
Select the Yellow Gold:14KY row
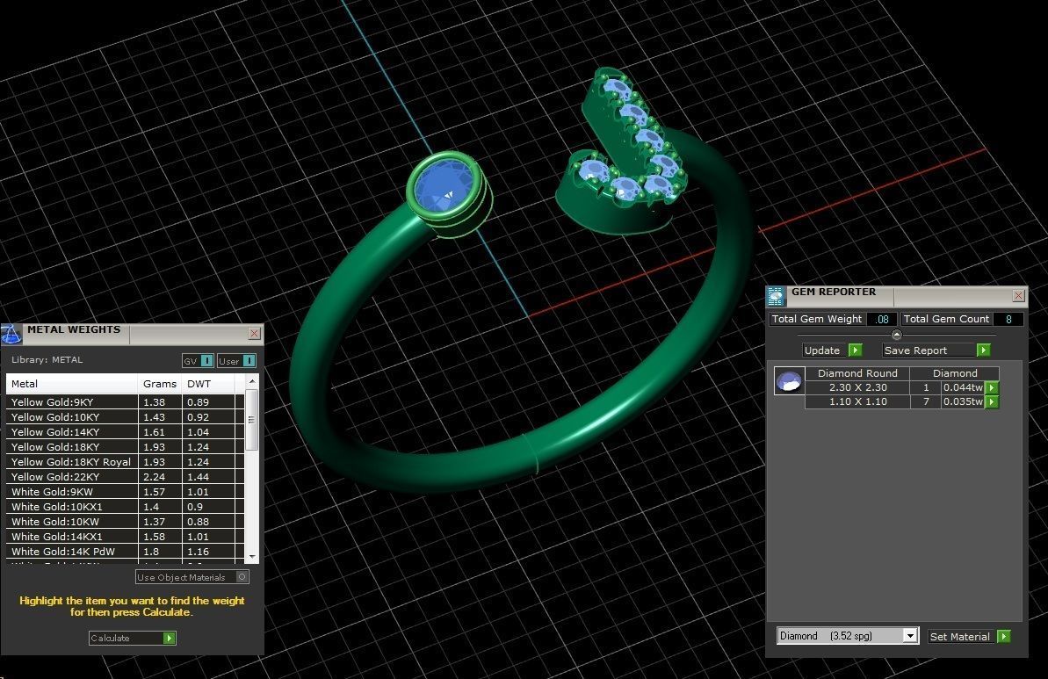tap(125, 431)
